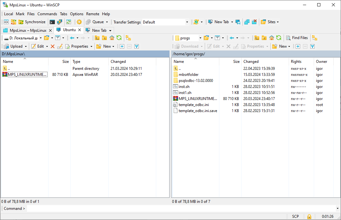Image resolution: width=341 pixels, height=220 pixels.
Task: Click the Command input field
Action: (x=181, y=209)
